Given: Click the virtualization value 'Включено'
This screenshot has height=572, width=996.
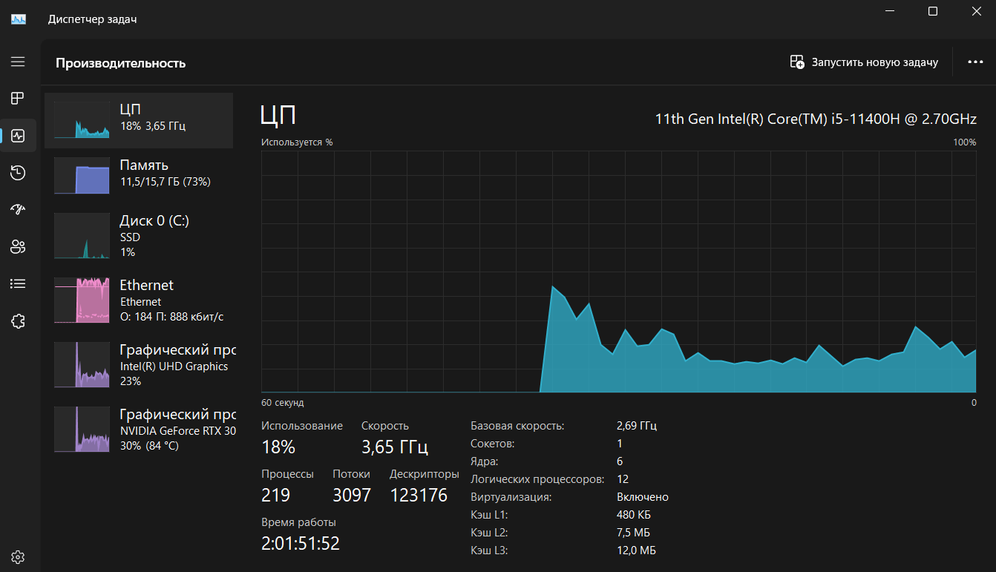Looking at the screenshot, I should point(643,497).
